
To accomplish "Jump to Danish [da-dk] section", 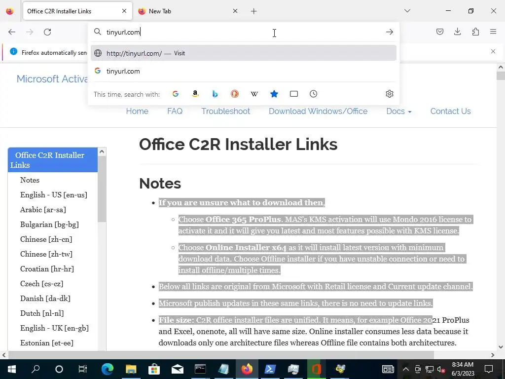I will coord(45,299).
